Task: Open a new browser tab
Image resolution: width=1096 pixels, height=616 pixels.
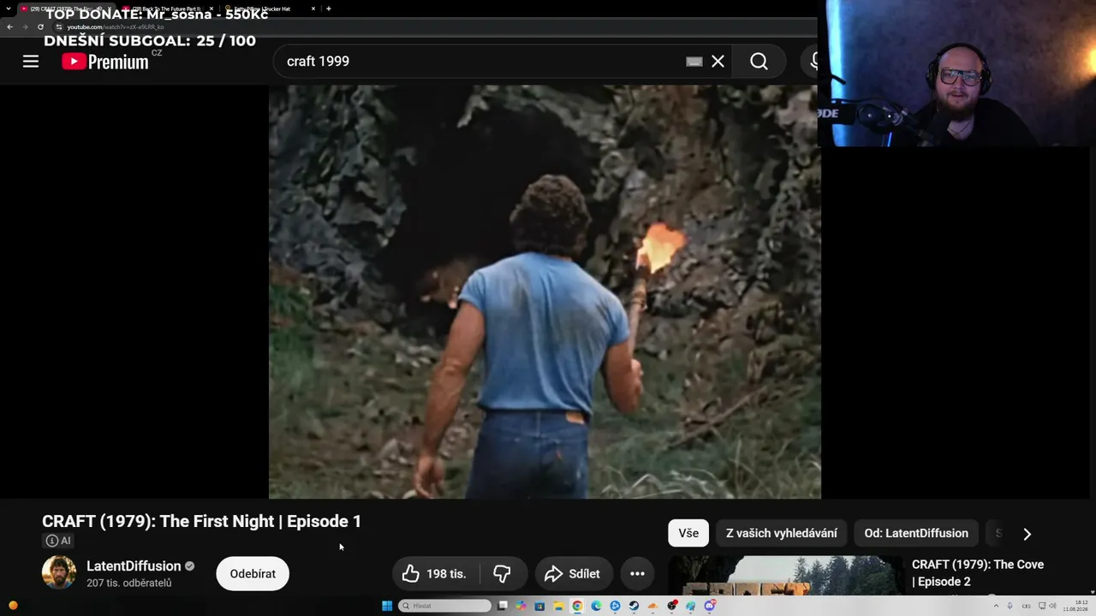Action: click(x=329, y=9)
